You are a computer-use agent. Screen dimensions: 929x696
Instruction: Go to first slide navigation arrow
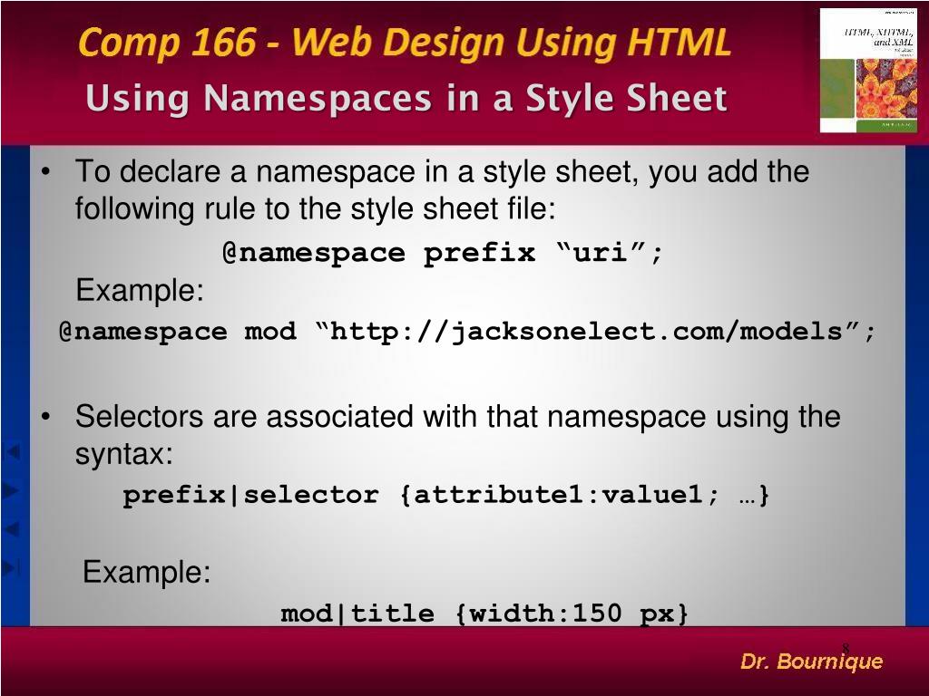click(x=12, y=452)
